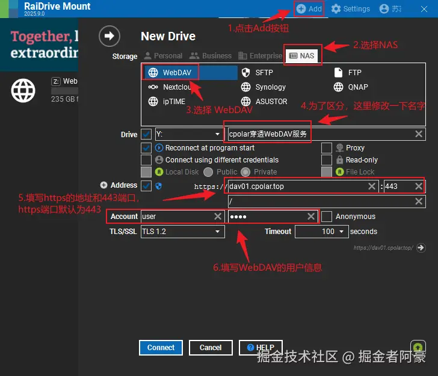Click the blue shield icon beside Address
438x376 pixels.
click(158, 186)
